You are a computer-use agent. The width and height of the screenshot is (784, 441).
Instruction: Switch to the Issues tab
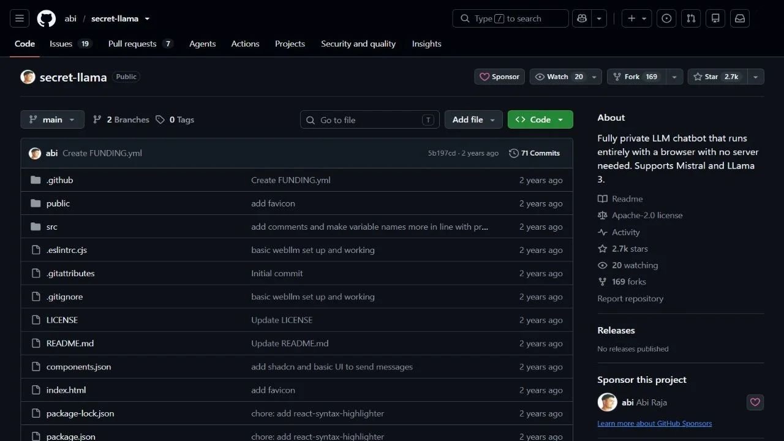pyautogui.click(x=70, y=43)
